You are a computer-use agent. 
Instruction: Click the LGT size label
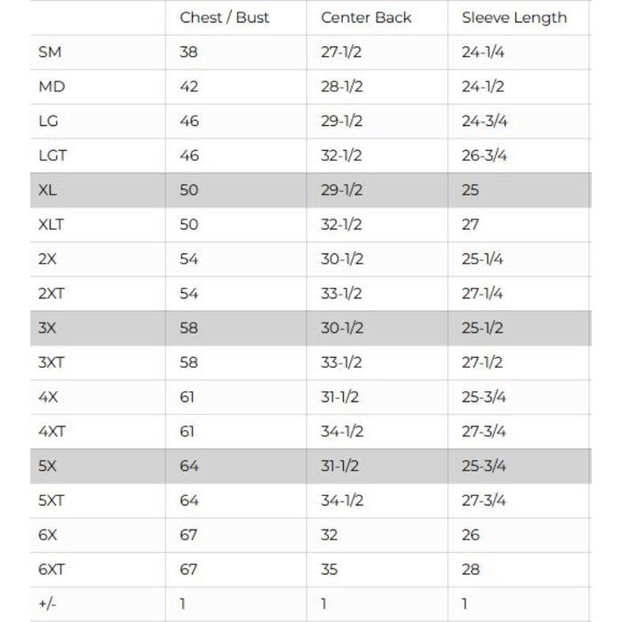coord(52,155)
